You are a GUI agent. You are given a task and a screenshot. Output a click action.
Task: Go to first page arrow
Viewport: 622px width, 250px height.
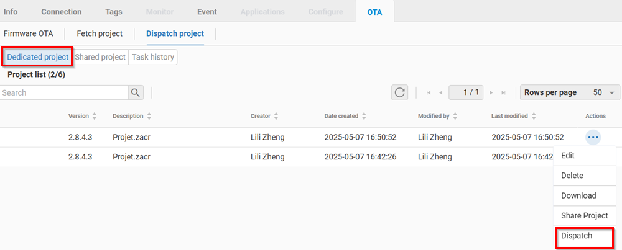(x=429, y=92)
